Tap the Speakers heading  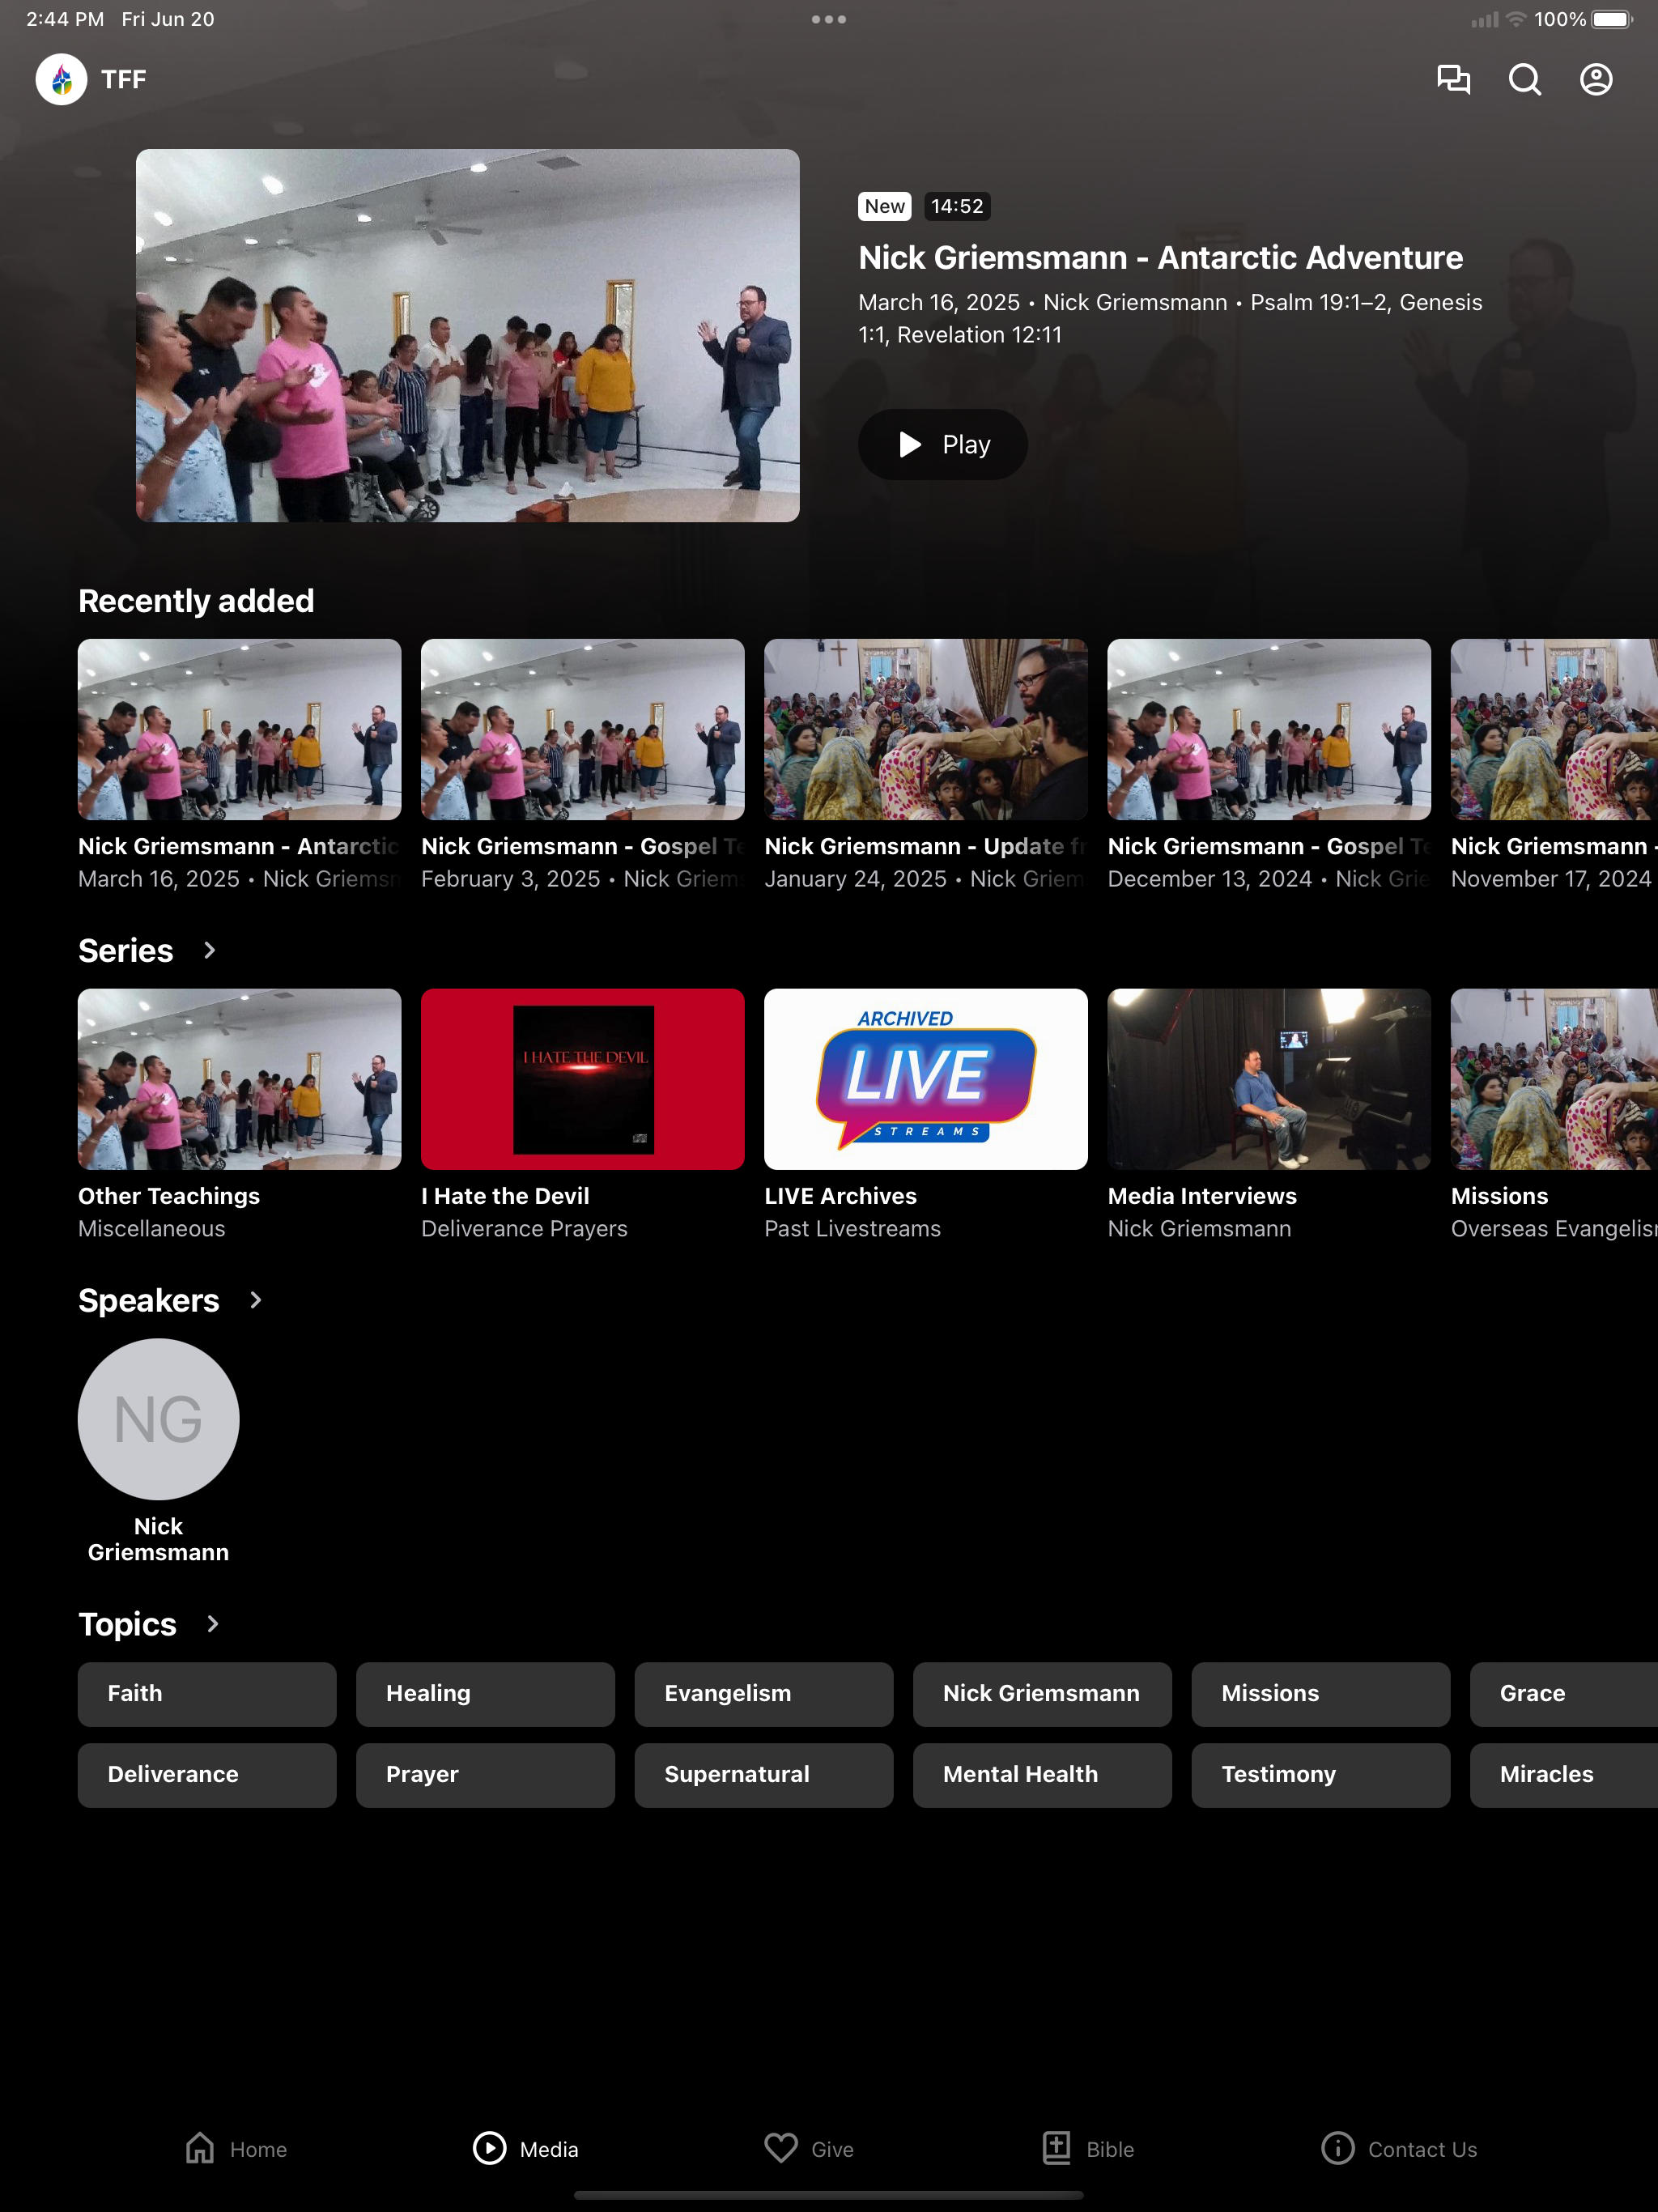coord(149,1300)
